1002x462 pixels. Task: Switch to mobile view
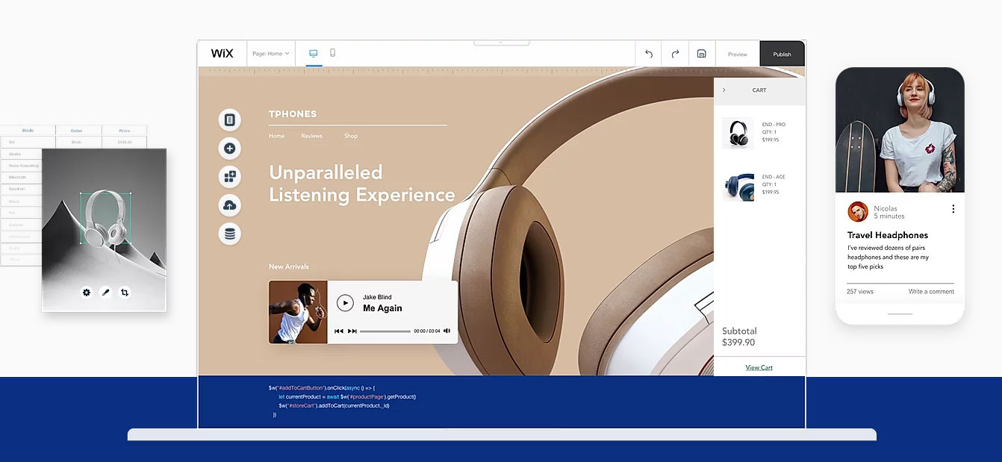pos(333,53)
